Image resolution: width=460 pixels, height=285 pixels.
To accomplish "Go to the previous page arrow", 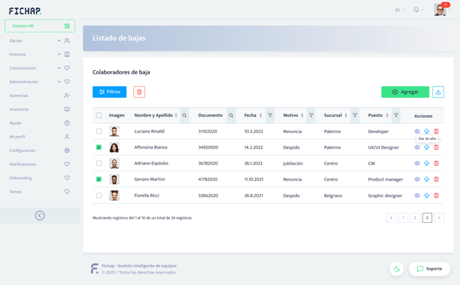I will (391, 218).
